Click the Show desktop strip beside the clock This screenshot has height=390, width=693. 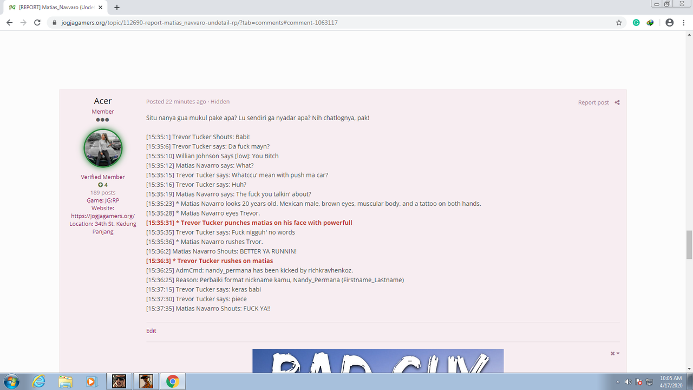pos(689,381)
